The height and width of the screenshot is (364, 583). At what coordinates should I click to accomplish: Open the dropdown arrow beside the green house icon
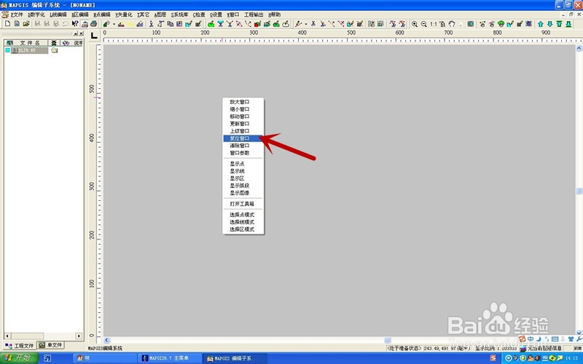(114, 24)
